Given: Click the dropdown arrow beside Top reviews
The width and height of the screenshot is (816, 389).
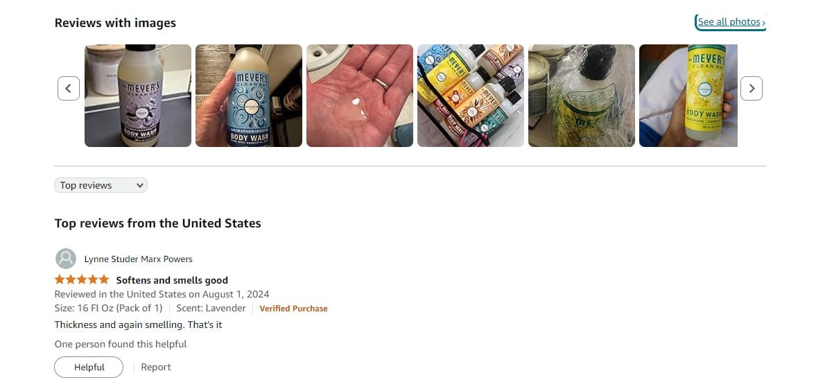Looking at the screenshot, I should click(x=139, y=185).
